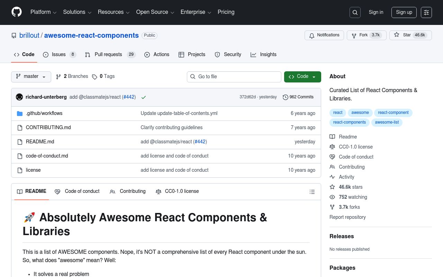Viewport: 443px width, 277px height.
Task: Click the Readme book icon in the About sidebar
Action: click(x=332, y=137)
